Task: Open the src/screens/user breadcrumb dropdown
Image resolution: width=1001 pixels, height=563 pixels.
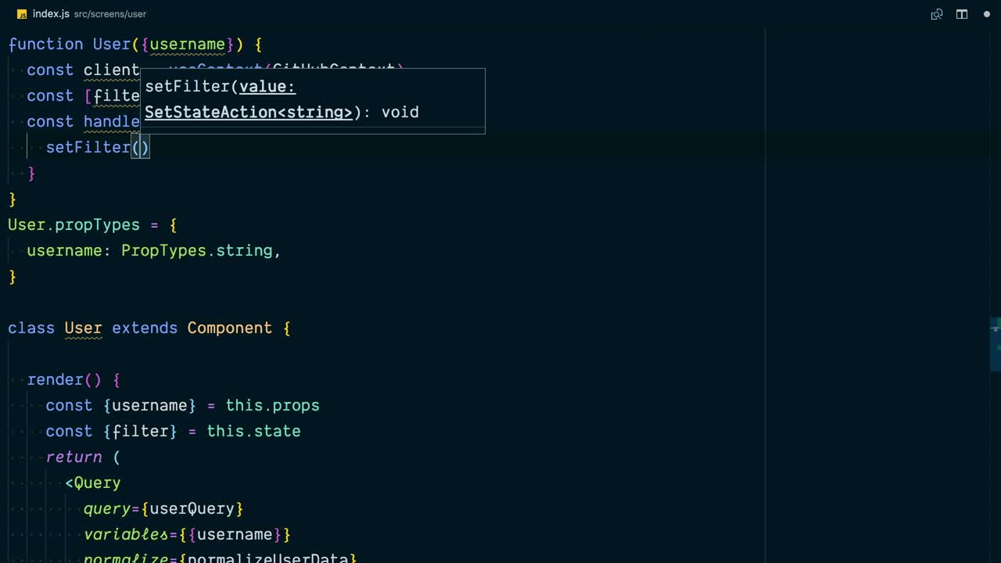Action: point(109,13)
